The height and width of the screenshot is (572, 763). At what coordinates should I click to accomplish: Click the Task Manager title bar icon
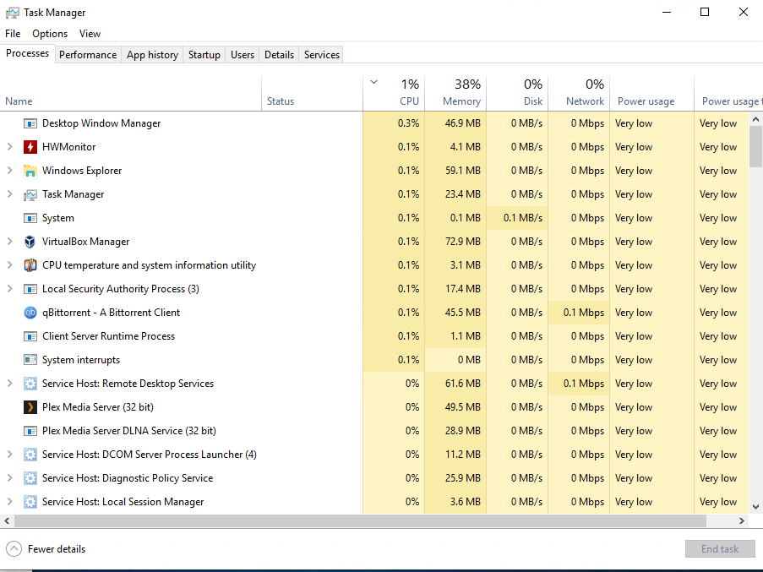(12, 13)
